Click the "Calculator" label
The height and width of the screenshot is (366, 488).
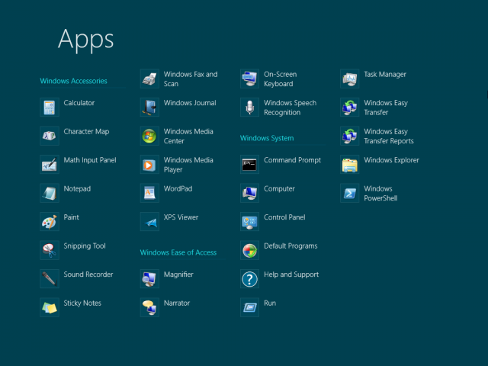point(79,103)
